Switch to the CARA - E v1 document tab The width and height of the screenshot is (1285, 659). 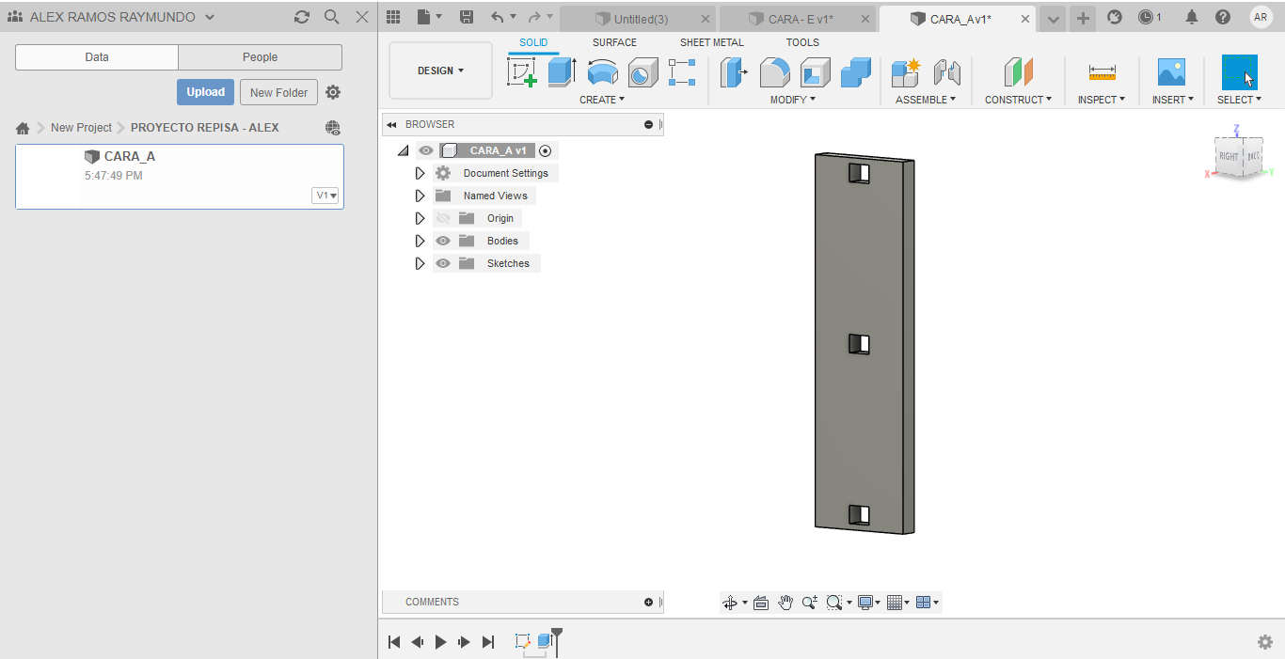799,19
